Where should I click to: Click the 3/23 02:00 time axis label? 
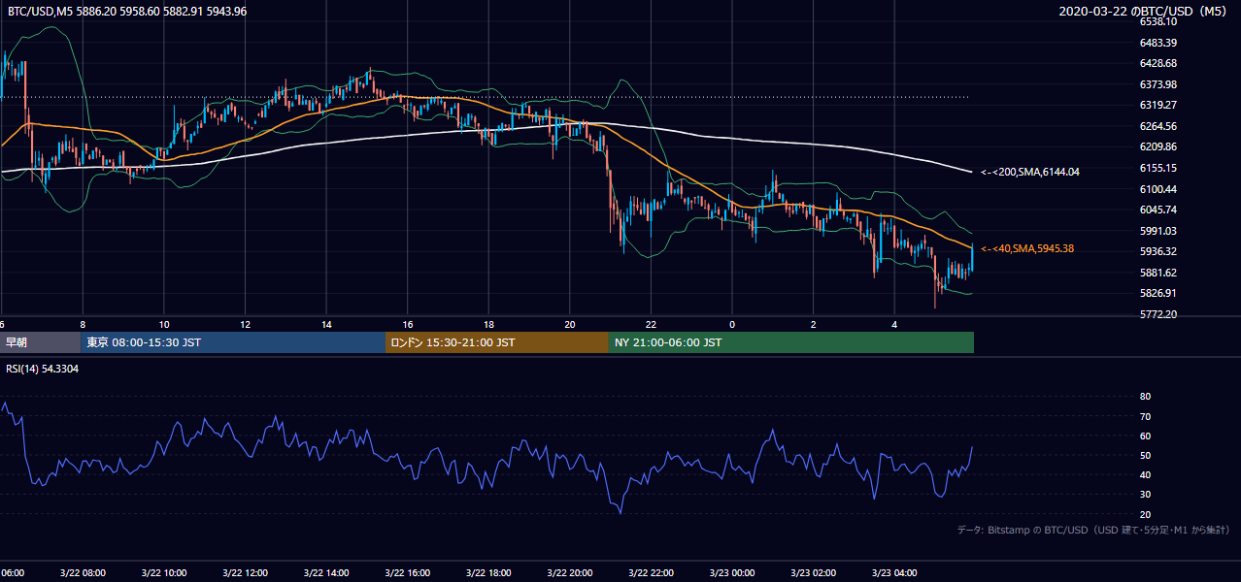[x=813, y=573]
